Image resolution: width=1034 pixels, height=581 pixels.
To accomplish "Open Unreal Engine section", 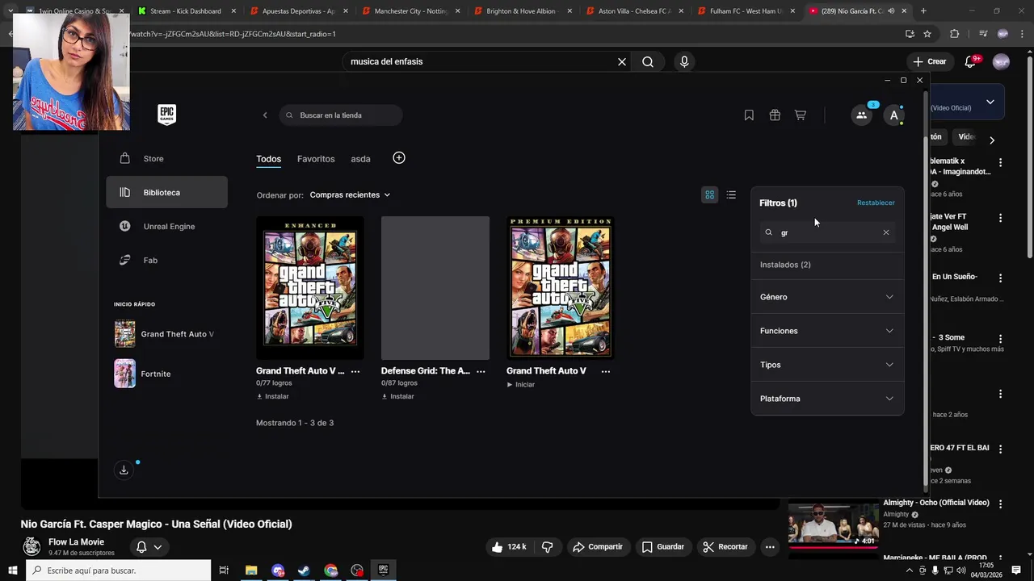I will pos(166,227).
